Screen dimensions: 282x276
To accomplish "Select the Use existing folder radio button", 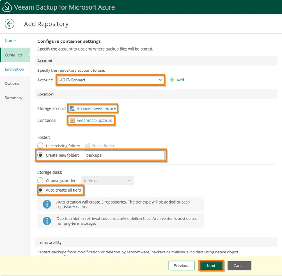I will [41, 146].
